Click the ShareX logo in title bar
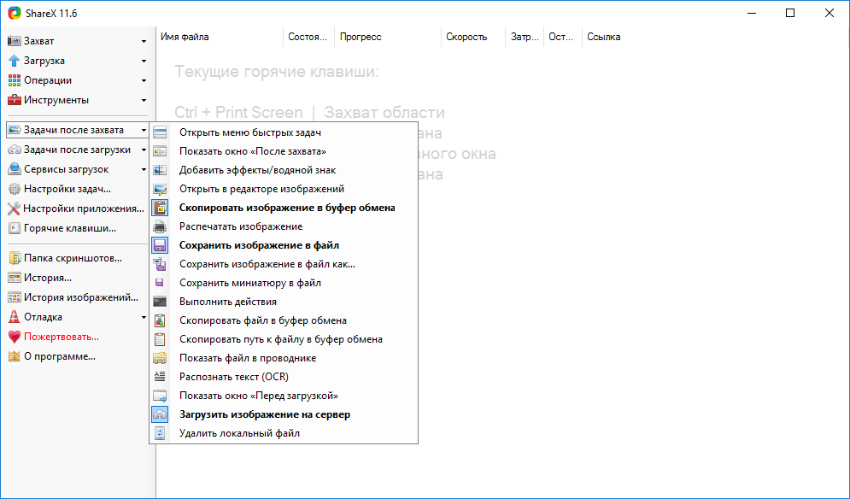 click(15, 14)
